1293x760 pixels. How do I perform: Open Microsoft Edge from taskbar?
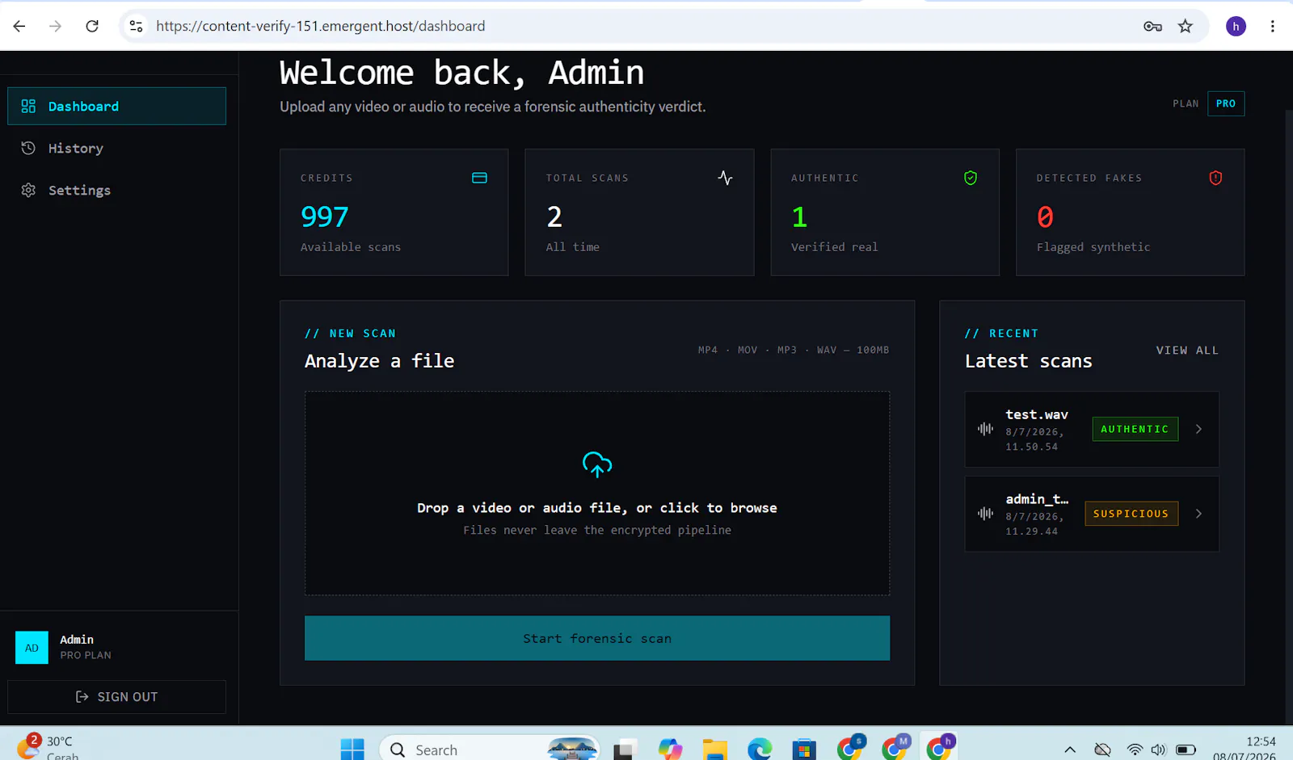tap(759, 750)
